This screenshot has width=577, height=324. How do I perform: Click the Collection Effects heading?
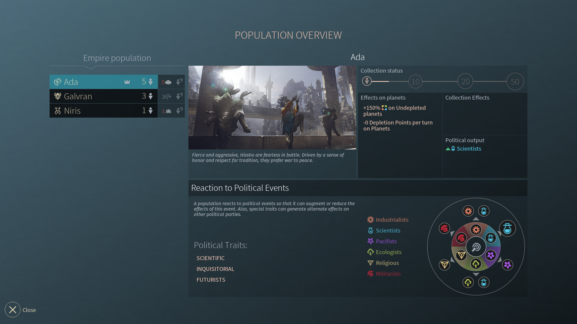pyautogui.click(x=467, y=98)
